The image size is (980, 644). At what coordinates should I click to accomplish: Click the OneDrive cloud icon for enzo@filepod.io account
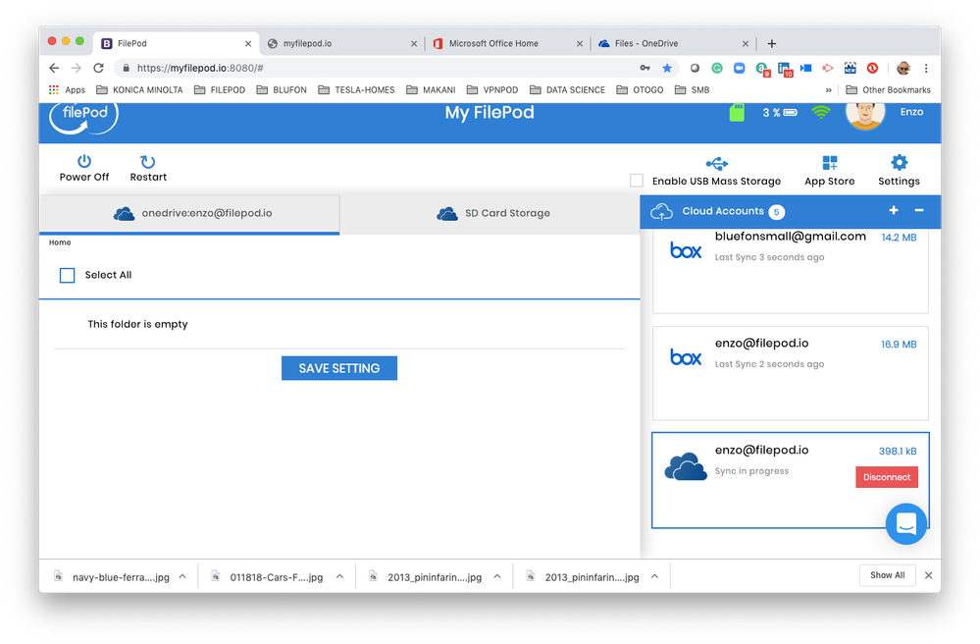686,466
